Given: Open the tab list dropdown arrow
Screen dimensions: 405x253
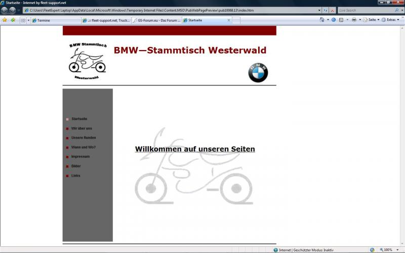Looking at the screenshot, I should click(28, 20).
